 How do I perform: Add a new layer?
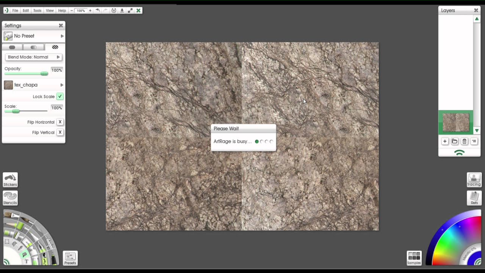point(445,141)
